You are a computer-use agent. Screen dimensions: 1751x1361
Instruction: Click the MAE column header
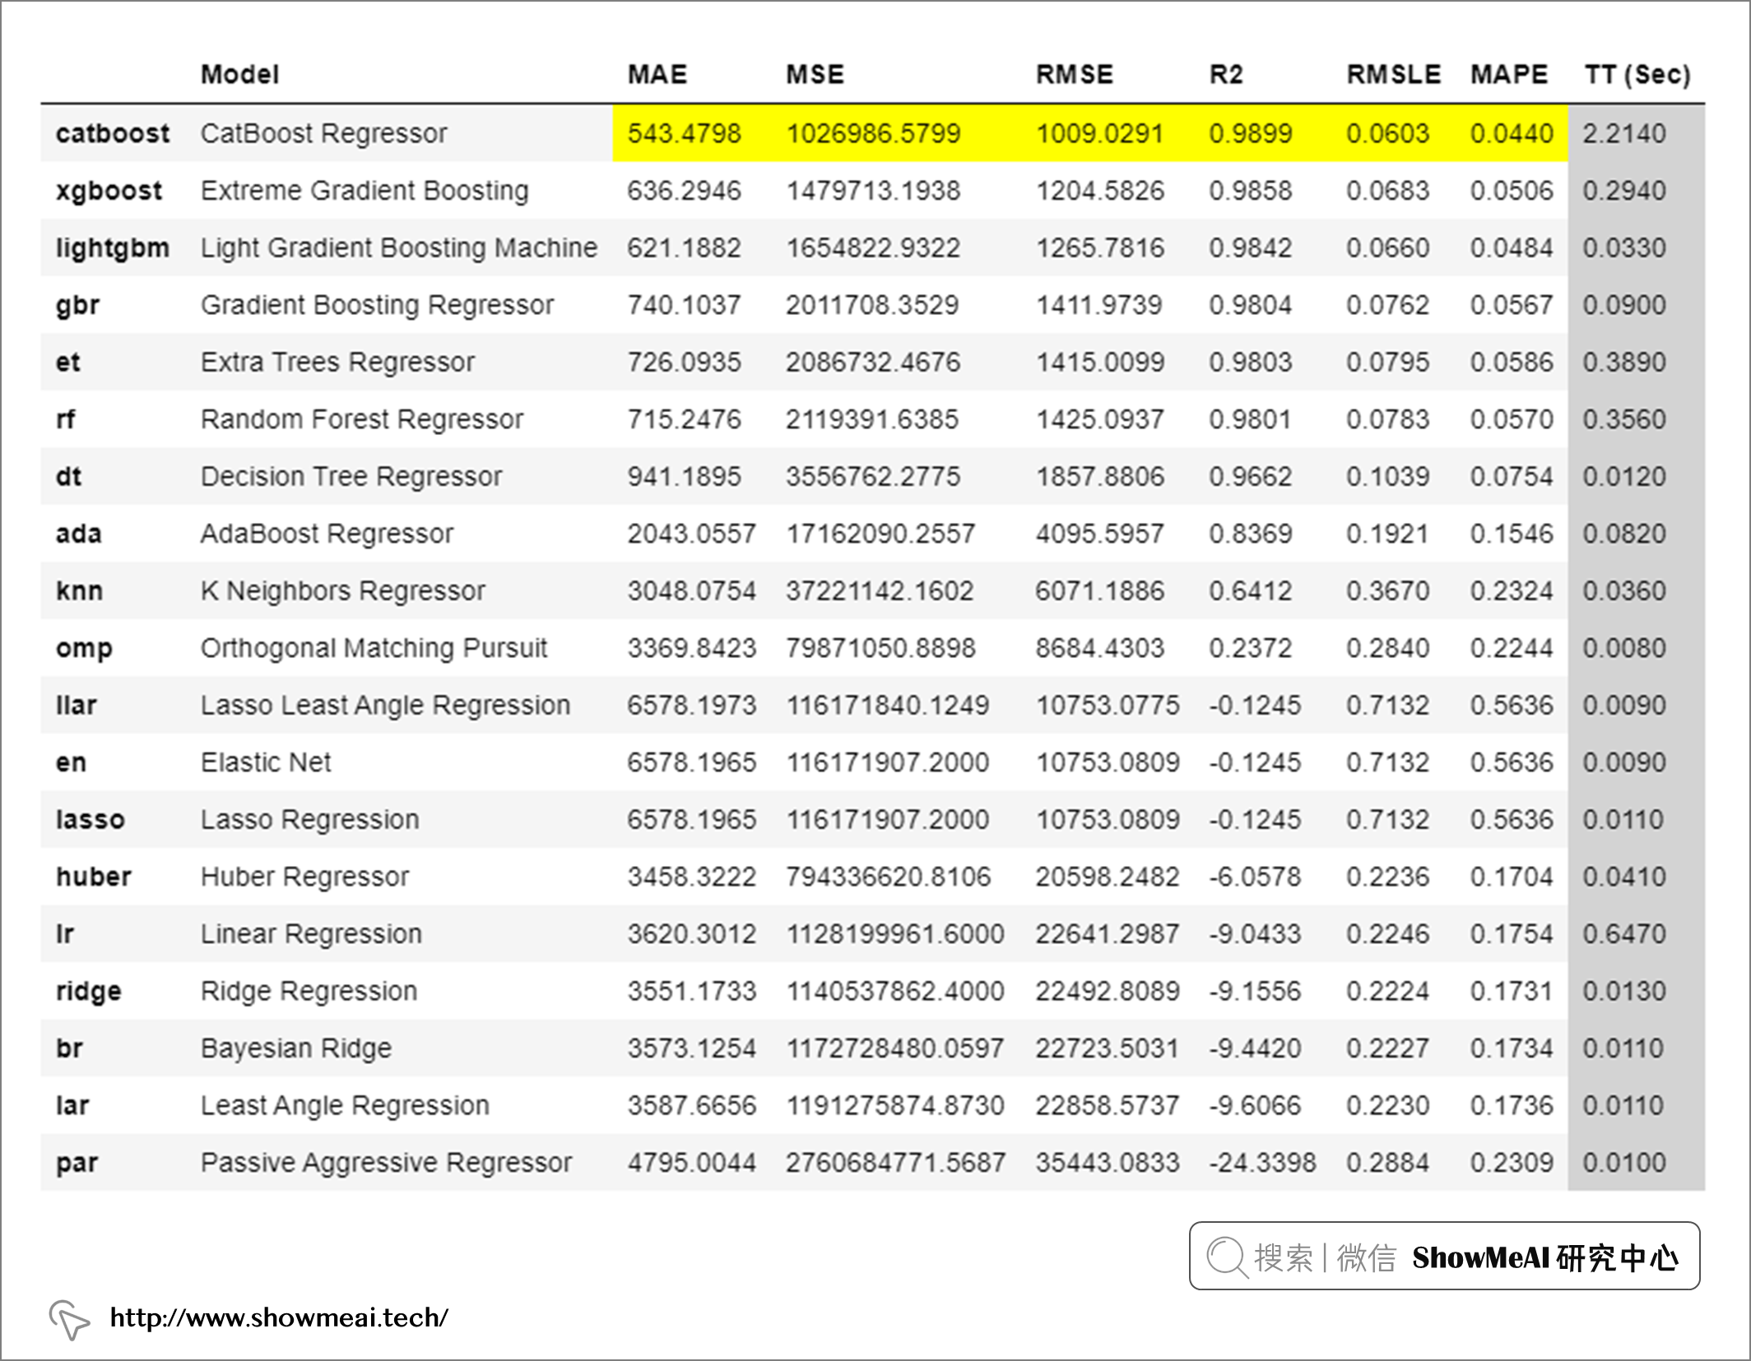tap(657, 75)
